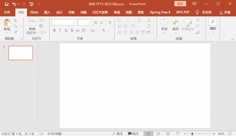Viewport: 236px width, 136px height.
Task: Switch to 幻灯片放映 tab
Action: coord(100,12)
